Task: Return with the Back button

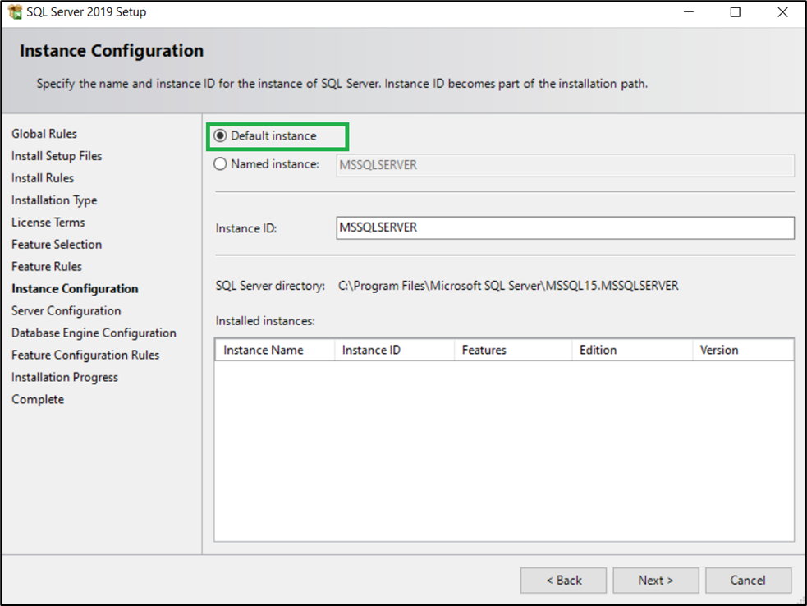Action: pyautogui.click(x=563, y=581)
